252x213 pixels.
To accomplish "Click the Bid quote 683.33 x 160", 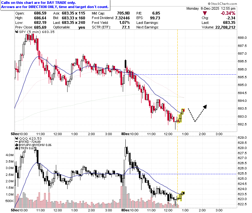I will point(73,18).
